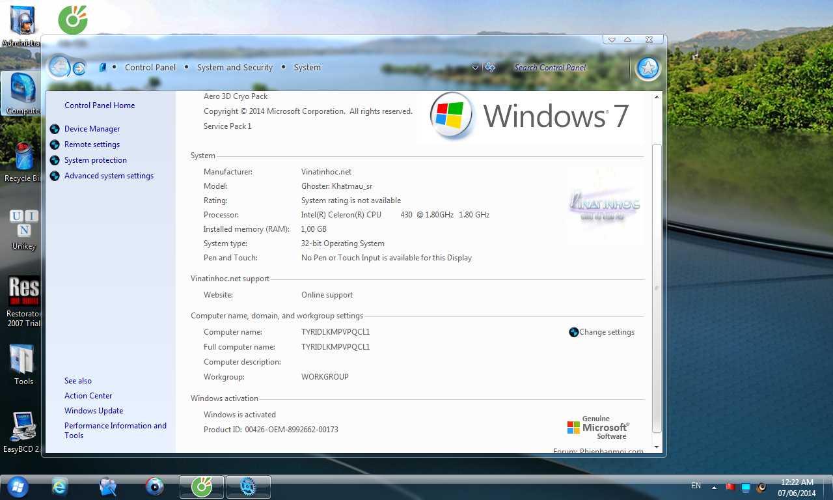
Task: Click the volume speaker tray icon
Action: tap(761, 486)
